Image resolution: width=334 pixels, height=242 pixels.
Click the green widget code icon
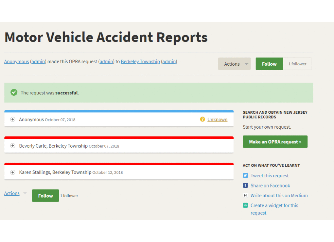tap(245, 205)
